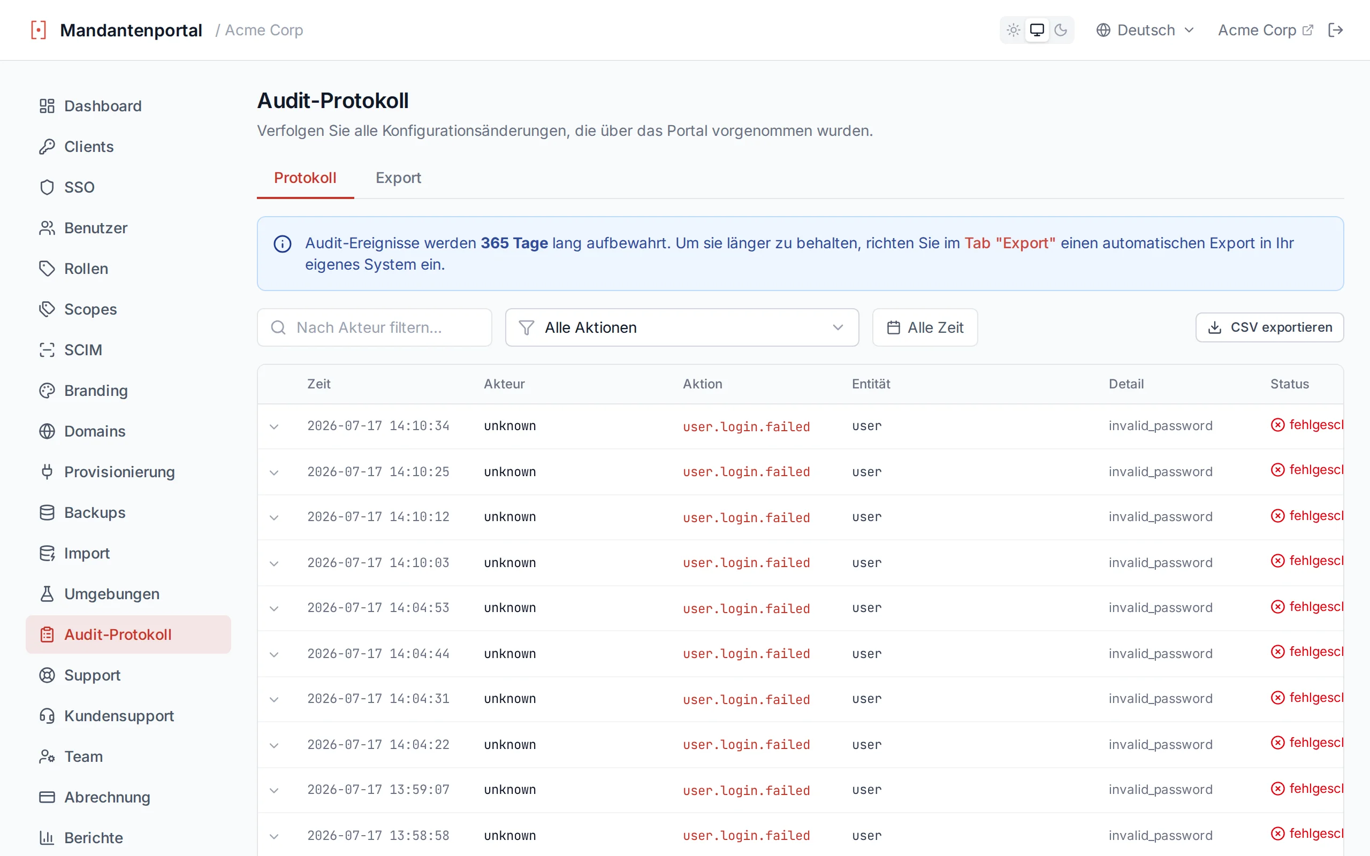1370x856 pixels.
Task: Expand row at 14:04:31
Action: 274,699
